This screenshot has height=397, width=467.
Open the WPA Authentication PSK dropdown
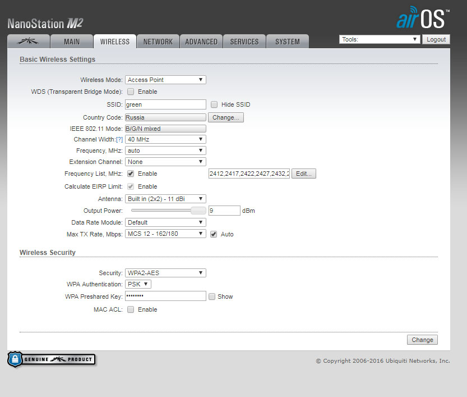138,284
